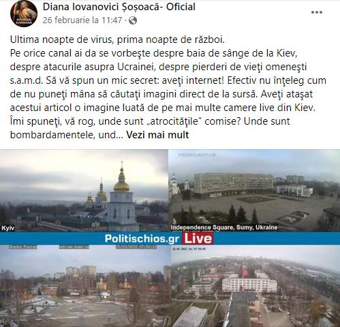Open the aerial webcam showing white building
The image size is (340, 327).
pos(256,285)
